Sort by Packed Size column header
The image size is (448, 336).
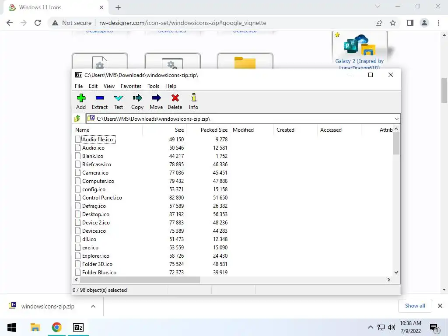pyautogui.click(x=208, y=129)
